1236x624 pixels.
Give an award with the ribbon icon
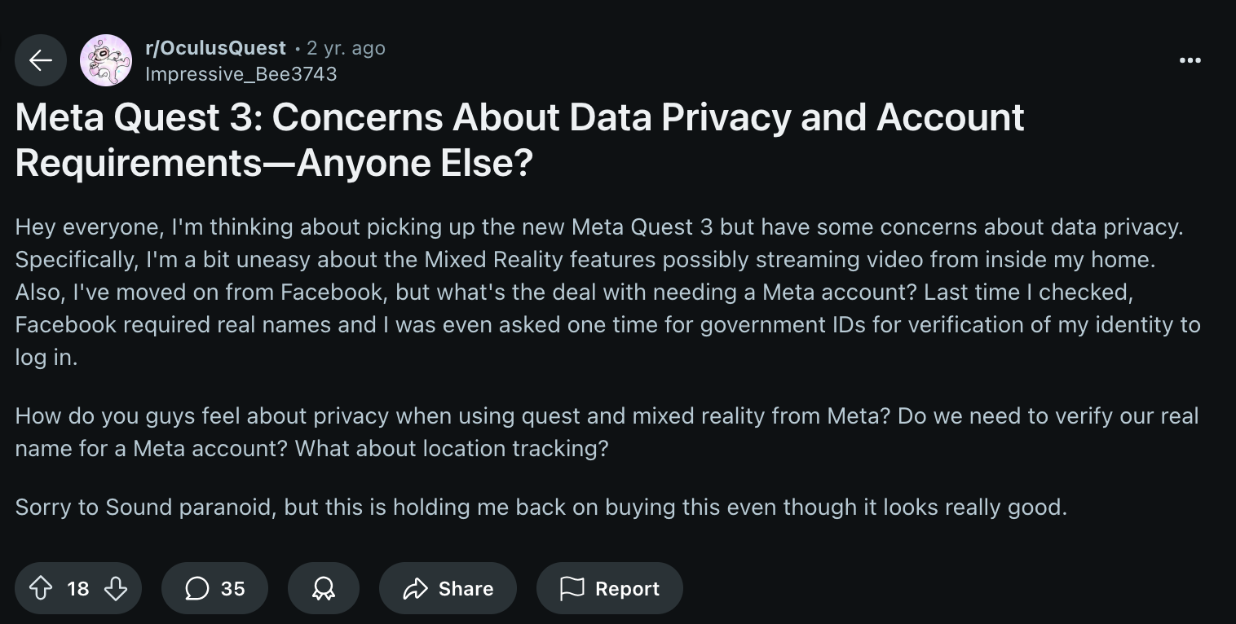click(x=324, y=588)
